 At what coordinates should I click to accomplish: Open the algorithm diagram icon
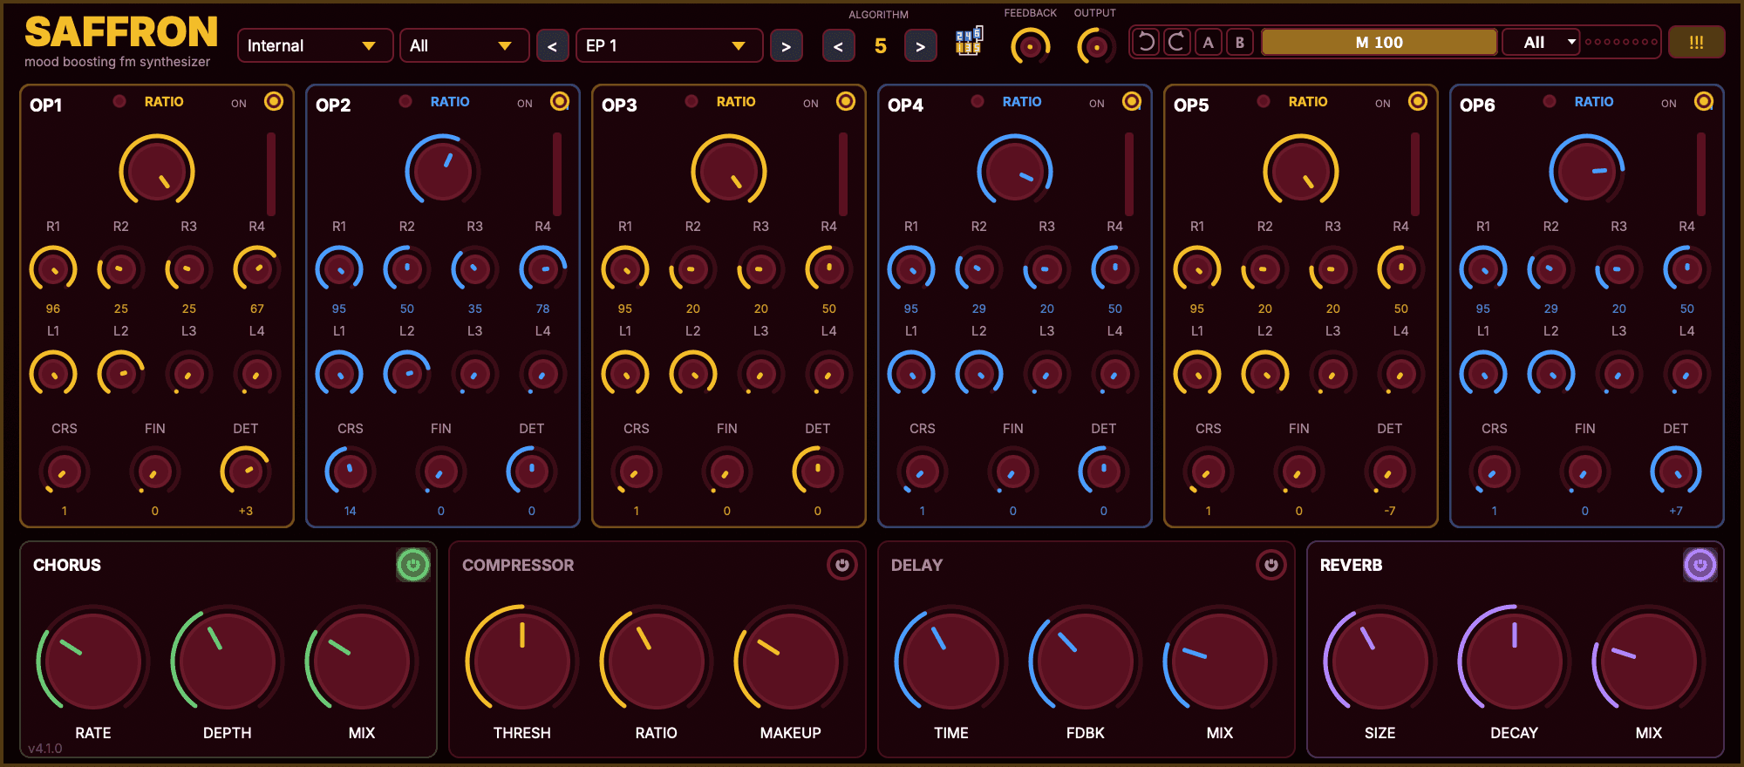969,42
